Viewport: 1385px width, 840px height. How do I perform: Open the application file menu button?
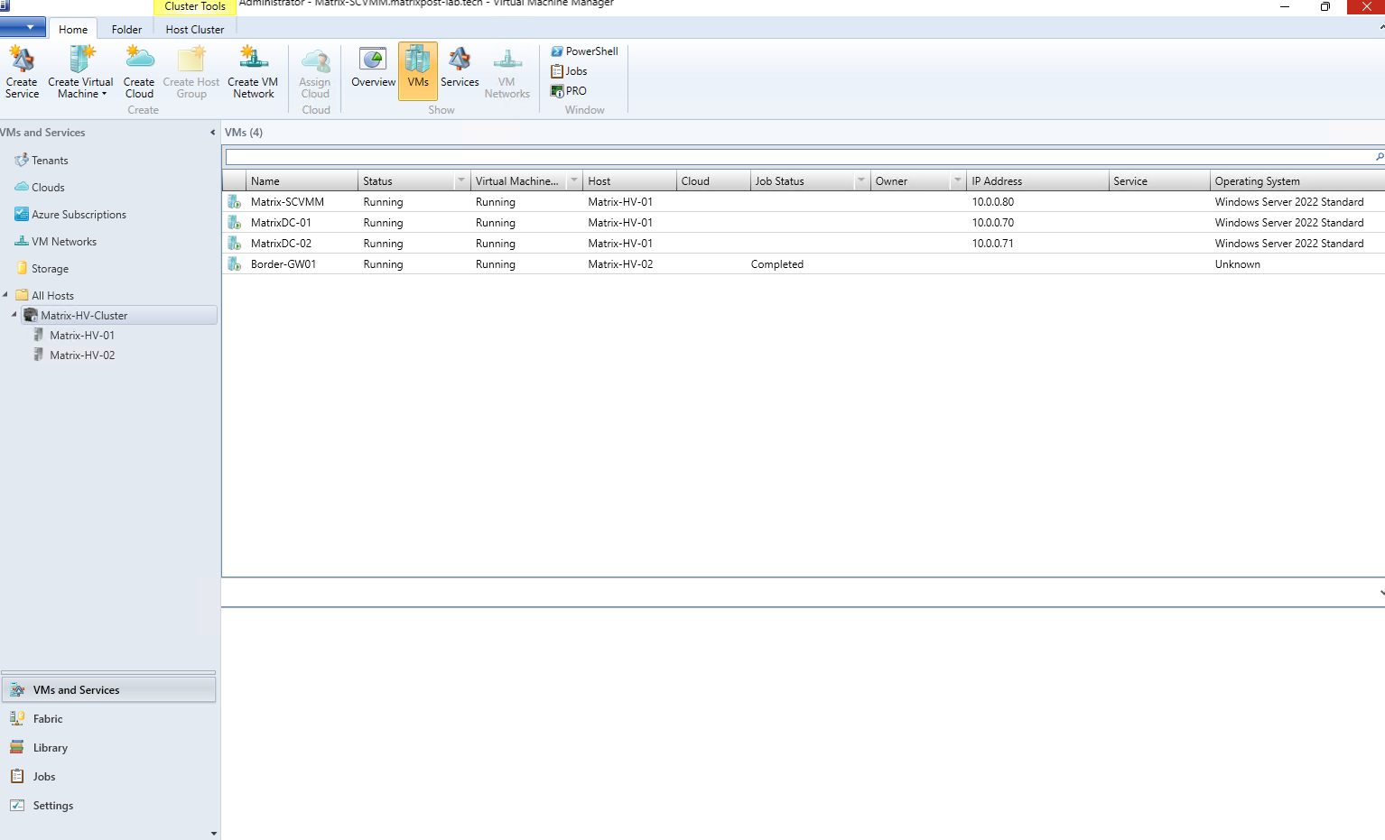point(23,27)
